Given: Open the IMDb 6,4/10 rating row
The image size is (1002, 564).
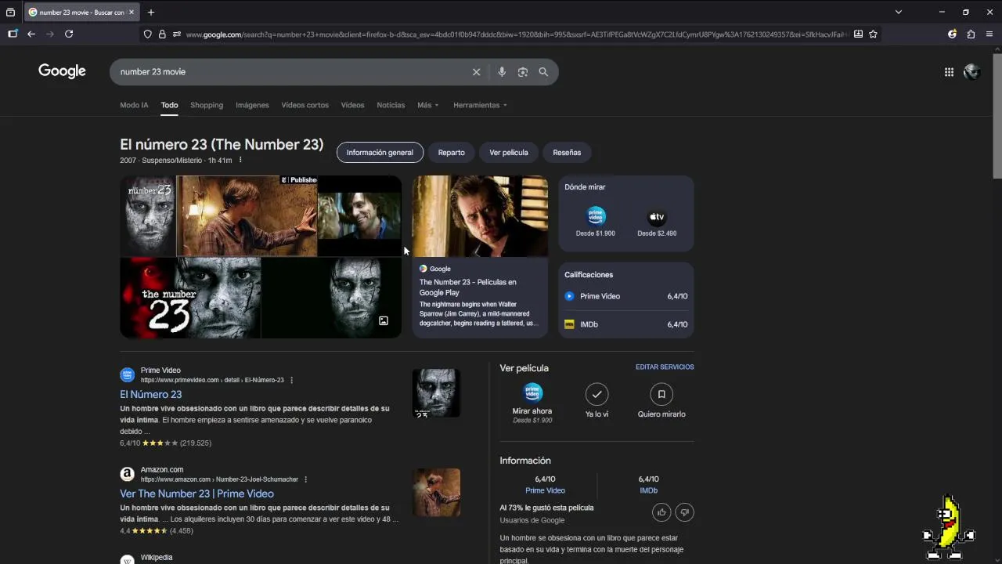Looking at the screenshot, I should (x=625, y=324).
